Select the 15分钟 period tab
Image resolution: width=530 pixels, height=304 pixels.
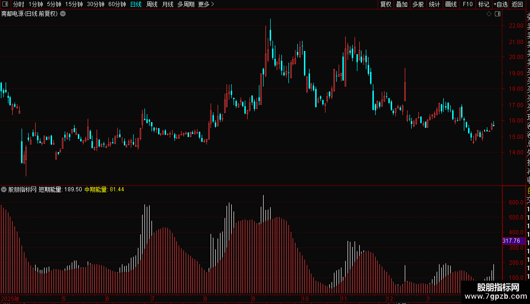[74, 4]
